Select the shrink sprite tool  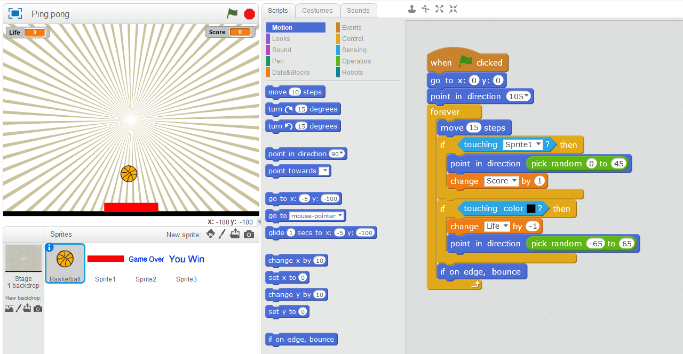point(452,9)
